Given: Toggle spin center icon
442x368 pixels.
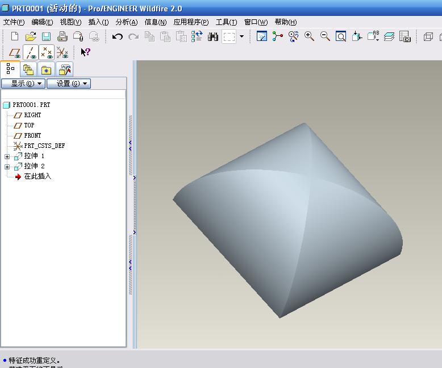Looking at the screenshot, I should tap(278, 36).
